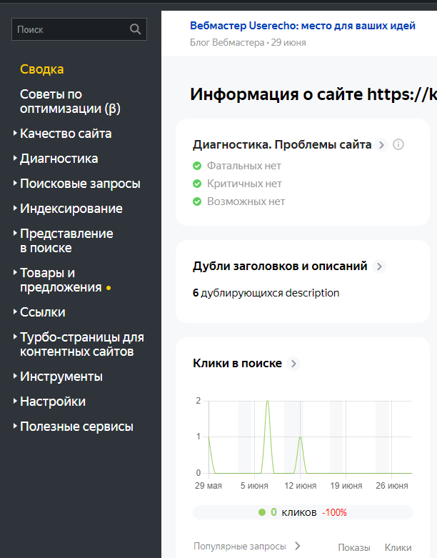This screenshot has height=558, width=437.
Task: Click the 26 июня axis label
Action: coord(392,486)
